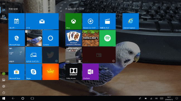Open the Action Center notification icon

point(177,98)
